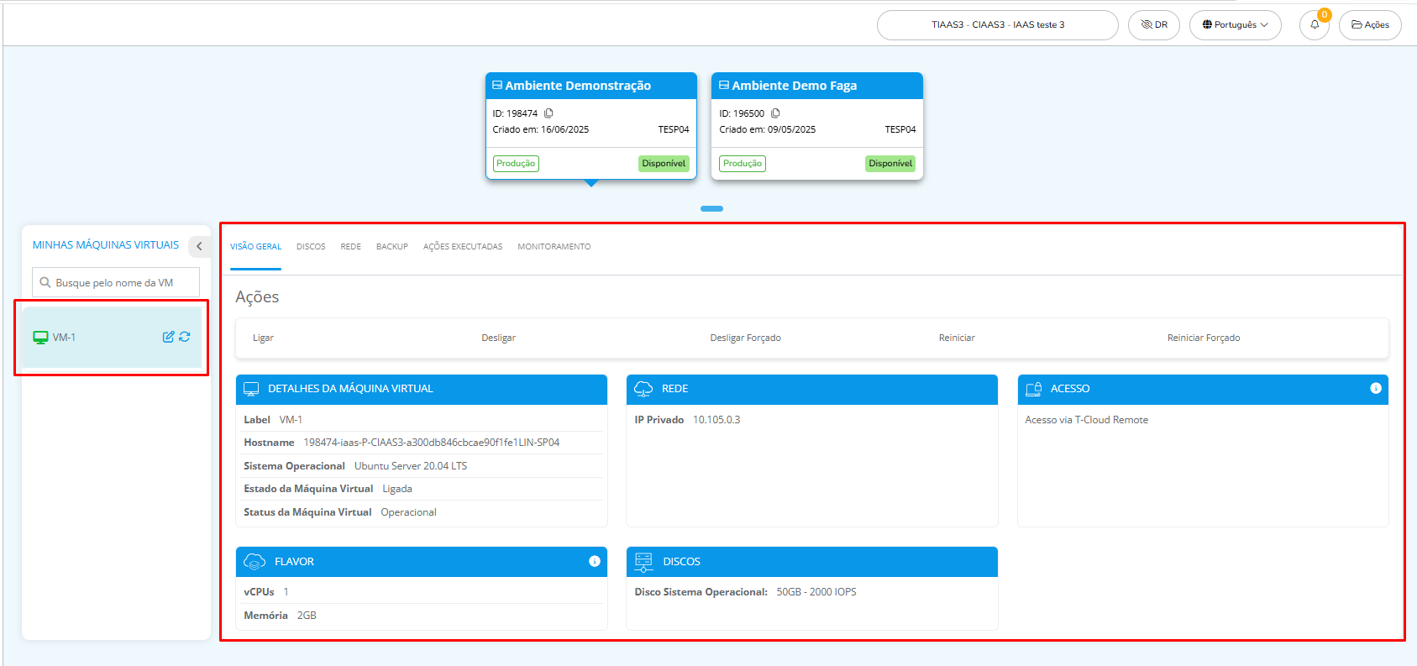Copy the ID 198474 with copy icon
Image resolution: width=1417 pixels, height=666 pixels.
[548, 113]
